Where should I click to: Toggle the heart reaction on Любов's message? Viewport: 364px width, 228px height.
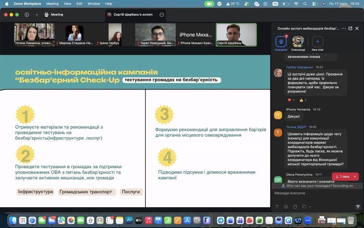click(x=291, y=100)
